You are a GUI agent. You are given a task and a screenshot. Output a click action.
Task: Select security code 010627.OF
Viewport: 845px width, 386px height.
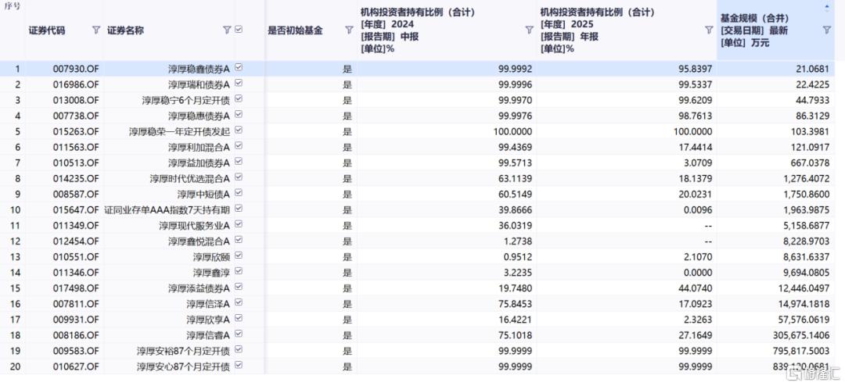76,366
